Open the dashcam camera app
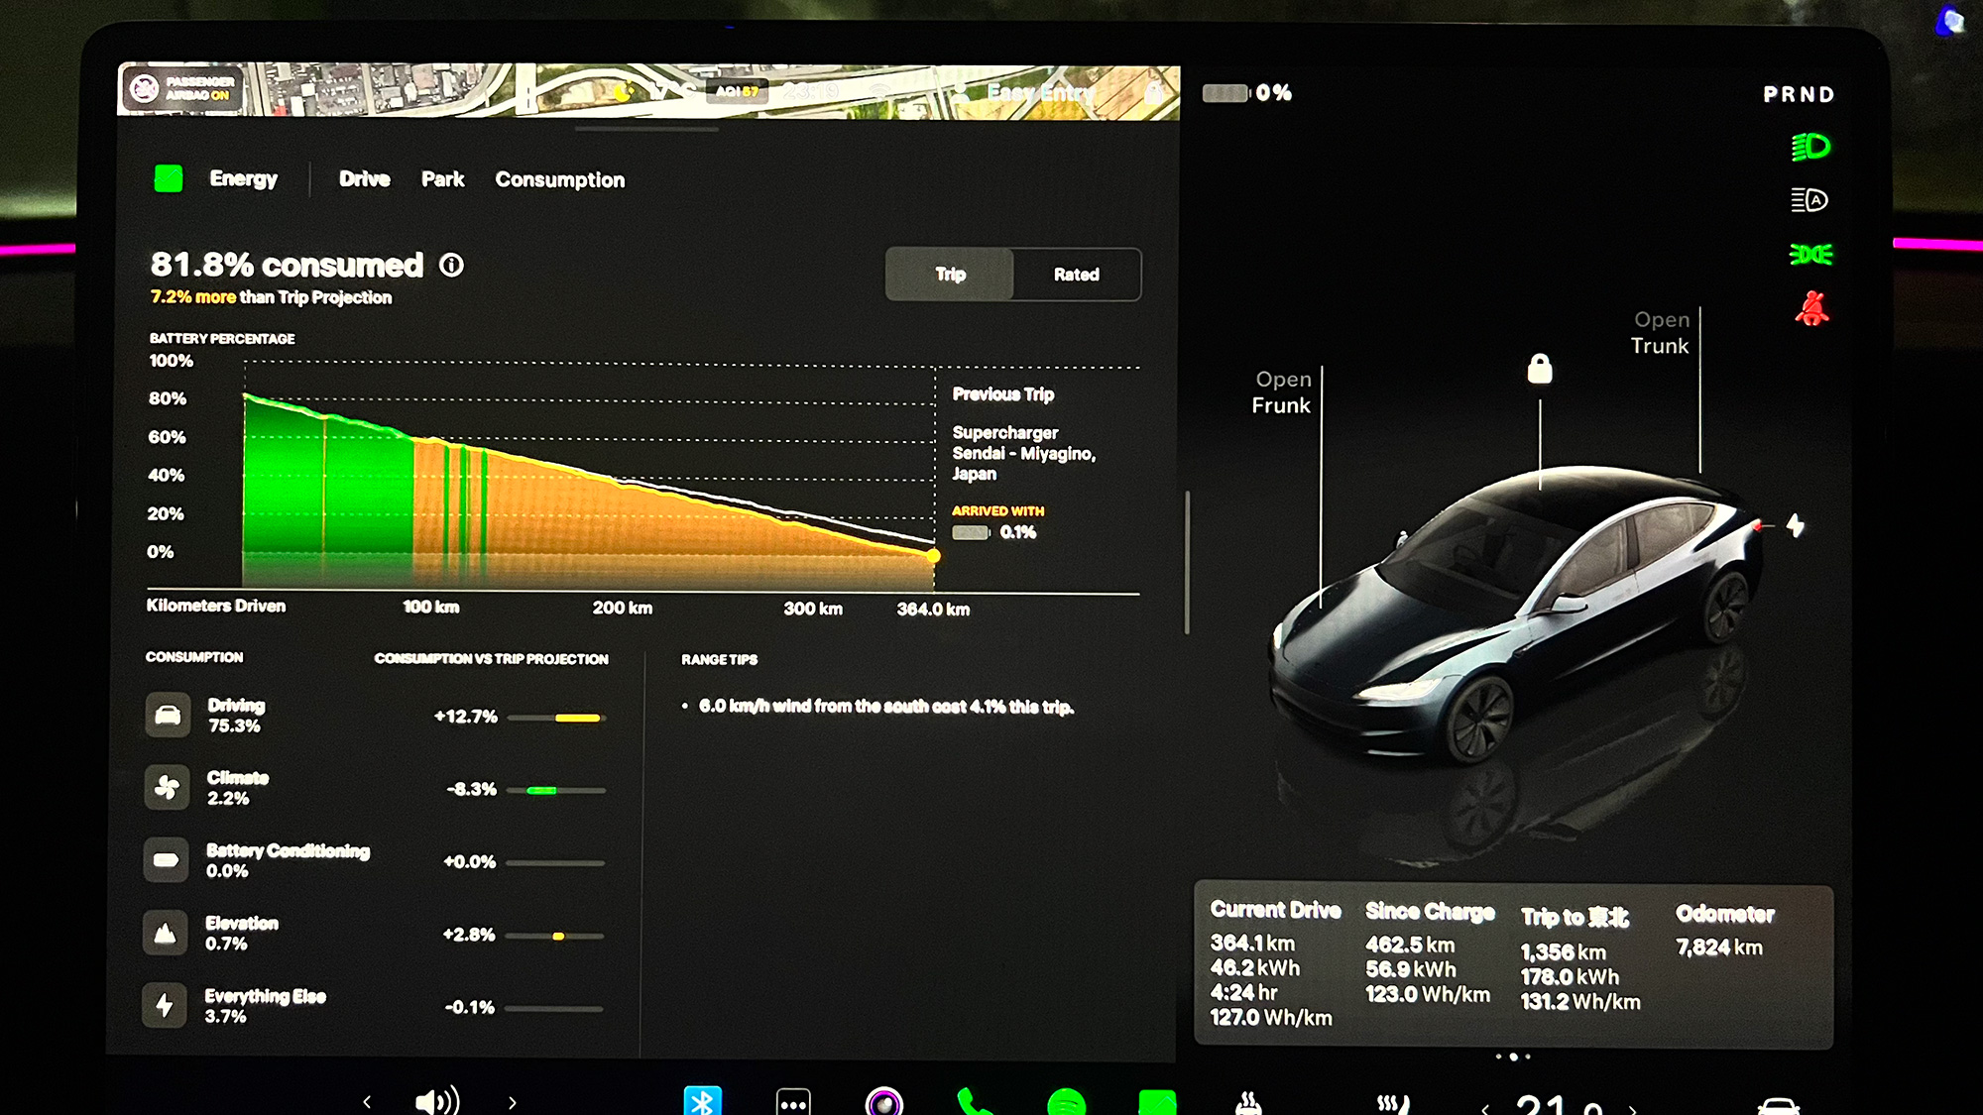This screenshot has height=1115, width=1983. tap(883, 1102)
